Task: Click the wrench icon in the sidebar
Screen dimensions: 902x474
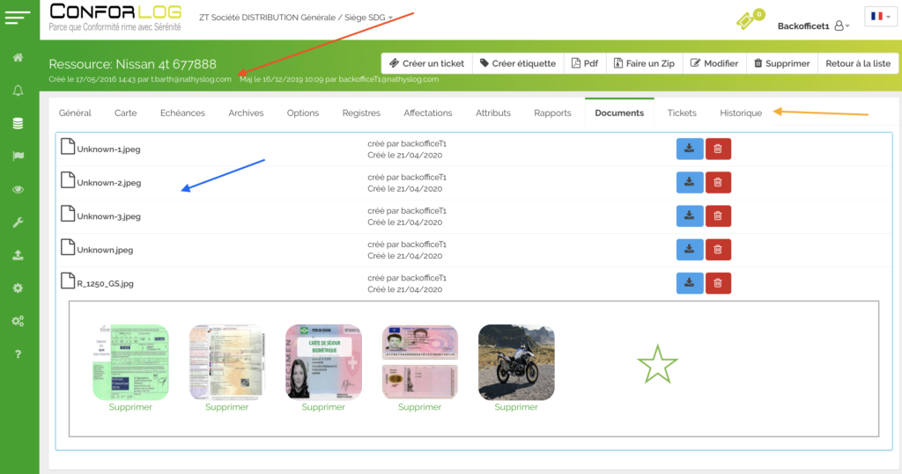Action: (x=18, y=222)
